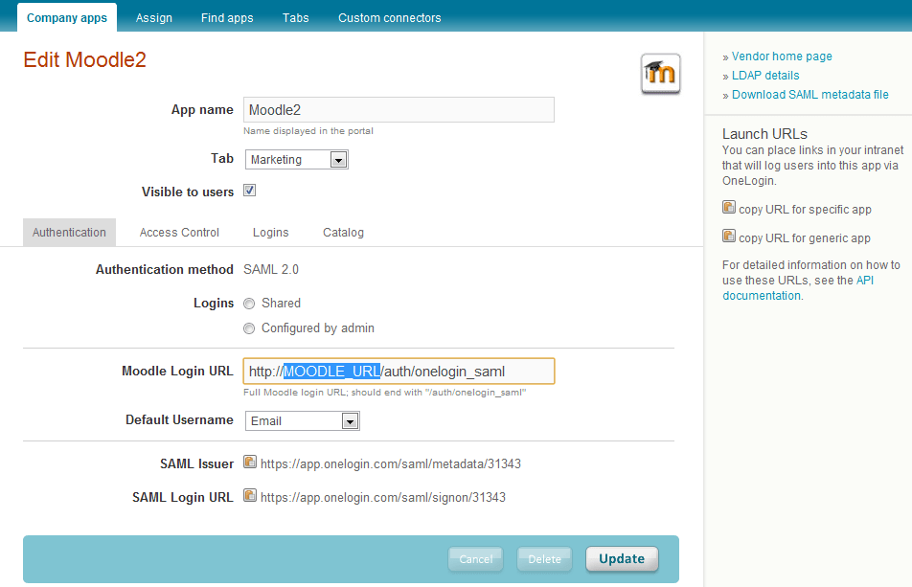Navigate to Custom connectors
Image resolution: width=912 pixels, height=587 pixels.
(x=389, y=17)
